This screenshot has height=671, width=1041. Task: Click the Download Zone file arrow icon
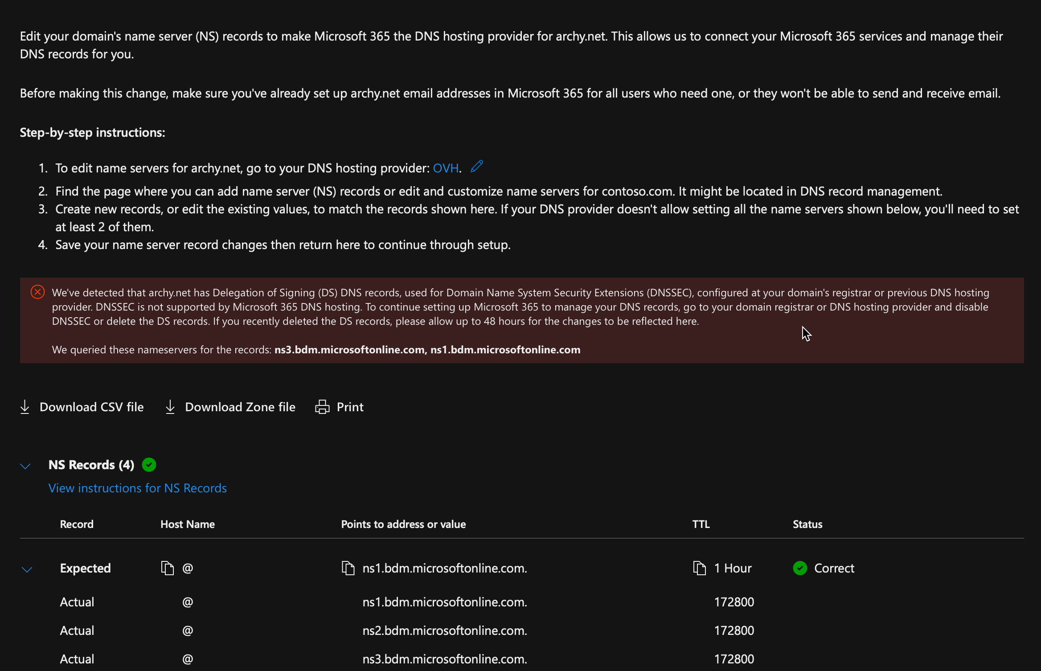tap(170, 407)
